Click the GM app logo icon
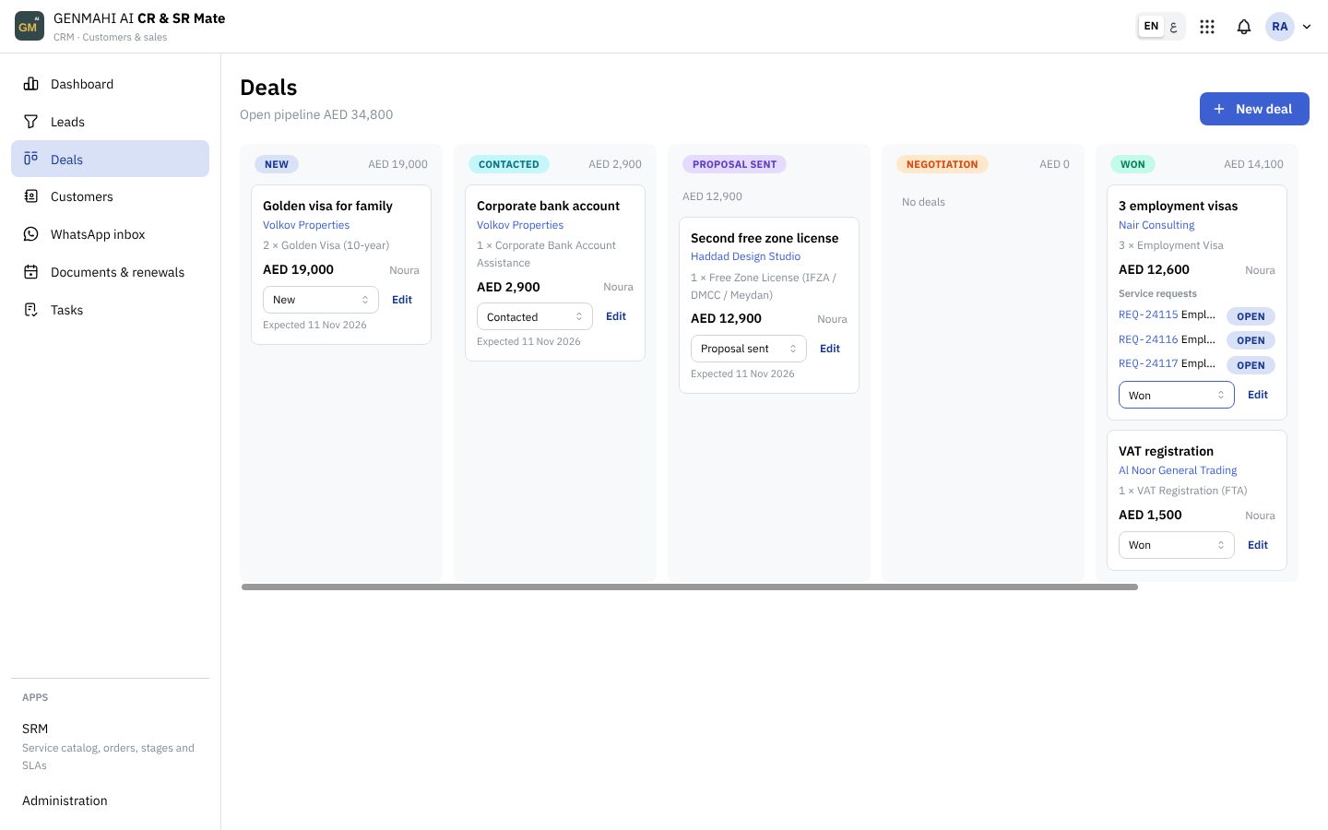 [x=30, y=26]
